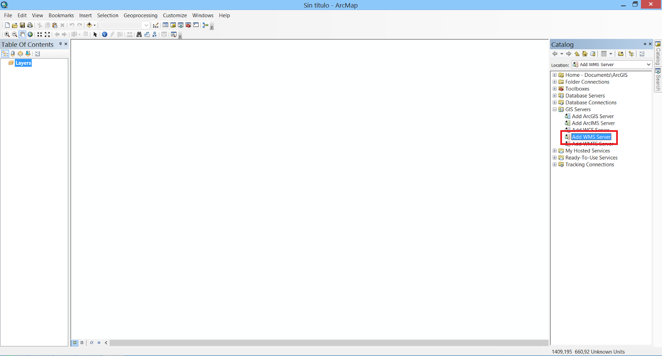This screenshot has height=356, width=662.
Task: Click the Catalog Go To Home icon
Action: (585, 54)
